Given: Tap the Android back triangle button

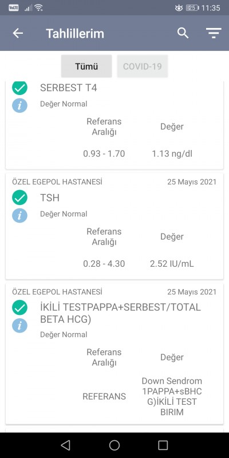Looking at the screenshot, I should click(x=66, y=445).
